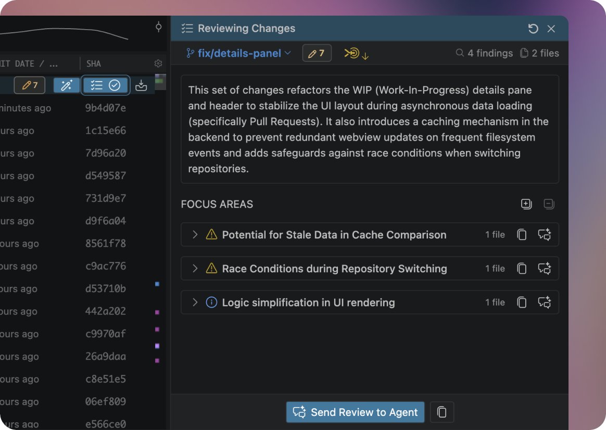Collapse all focus areas
The width and height of the screenshot is (606, 430).
(x=549, y=204)
